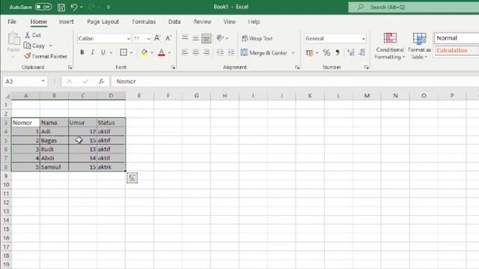Open the File tab
Image resolution: width=479 pixels, height=269 pixels.
(x=12, y=22)
